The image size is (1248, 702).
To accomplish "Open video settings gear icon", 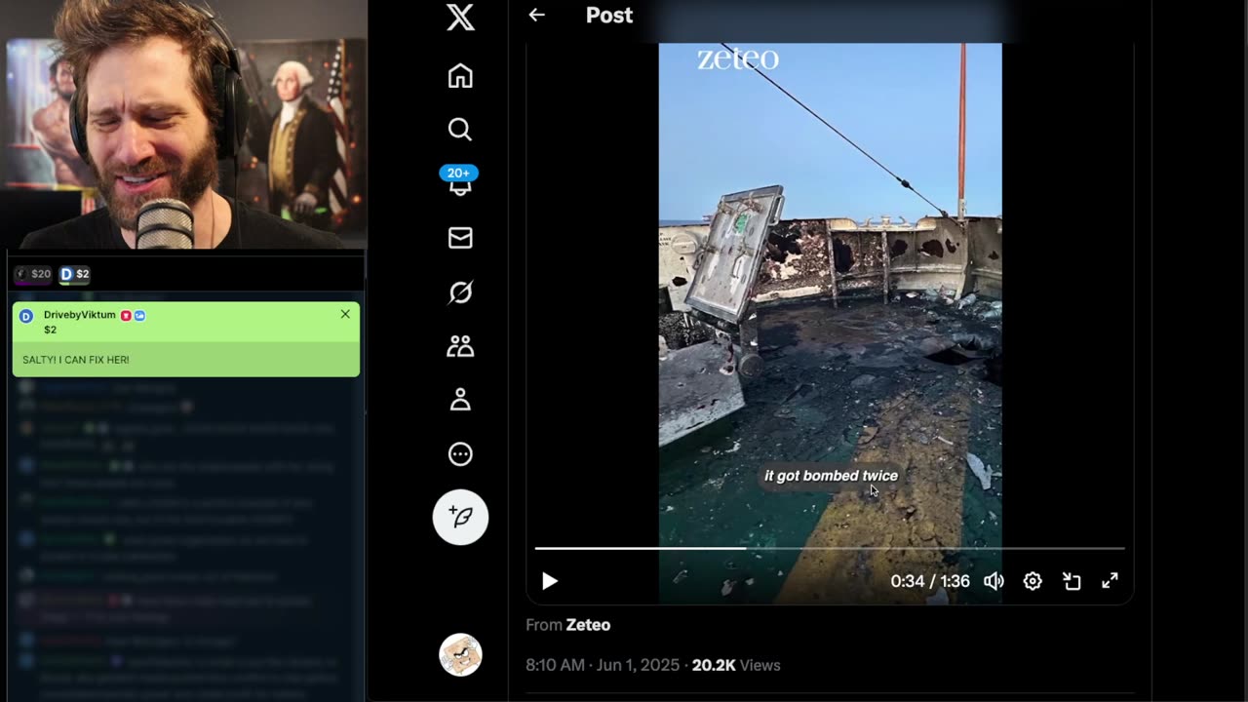I will pyautogui.click(x=1033, y=581).
